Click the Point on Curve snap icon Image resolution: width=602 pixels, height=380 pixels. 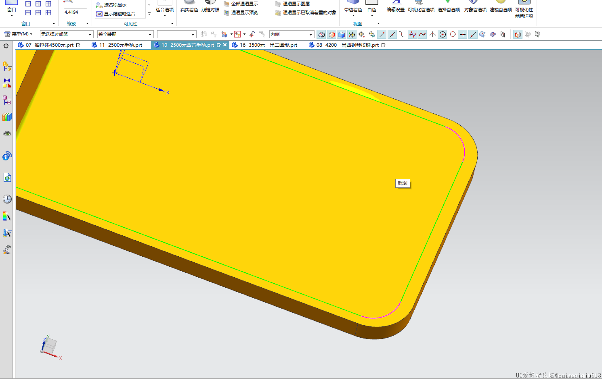click(473, 34)
